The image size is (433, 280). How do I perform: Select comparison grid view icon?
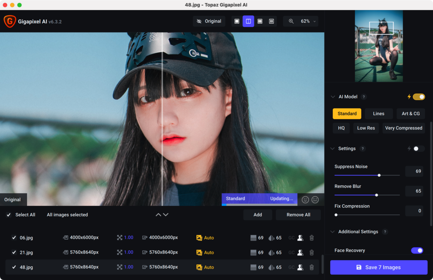click(271, 21)
